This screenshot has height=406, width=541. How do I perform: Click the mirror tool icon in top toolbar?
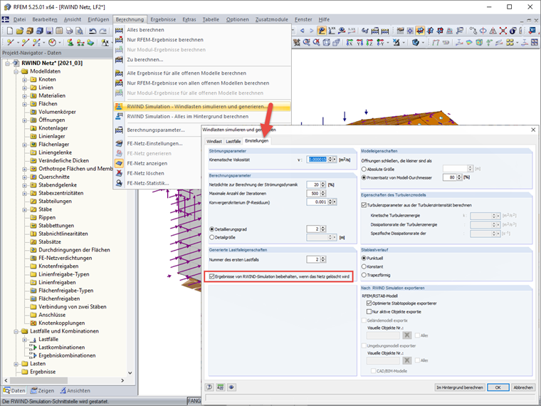tap(493, 31)
